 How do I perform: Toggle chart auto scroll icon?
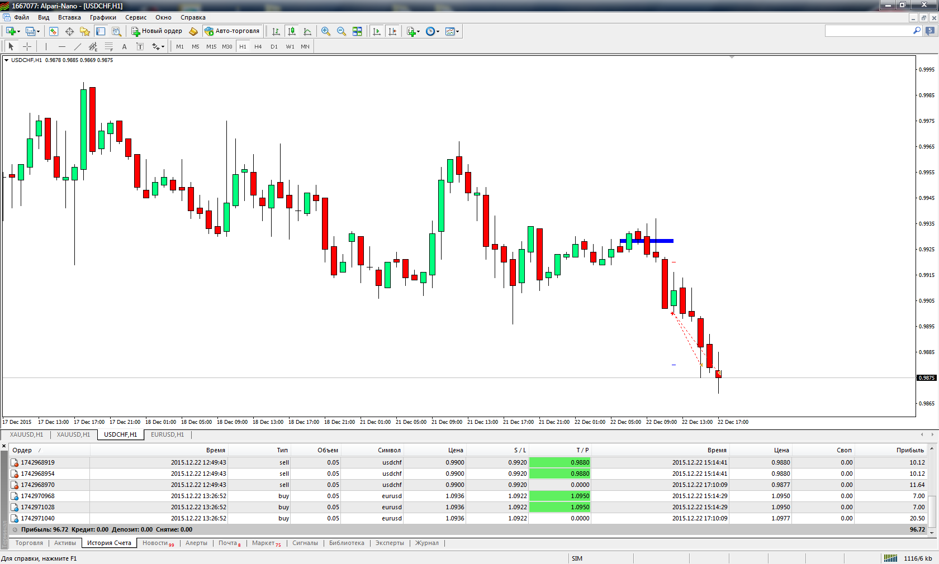[376, 31]
